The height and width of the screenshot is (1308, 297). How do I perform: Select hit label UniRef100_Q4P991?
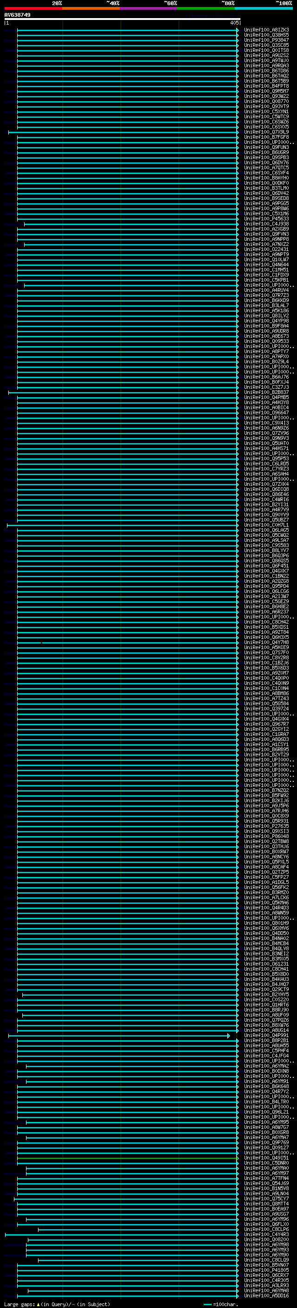pos(266,1035)
